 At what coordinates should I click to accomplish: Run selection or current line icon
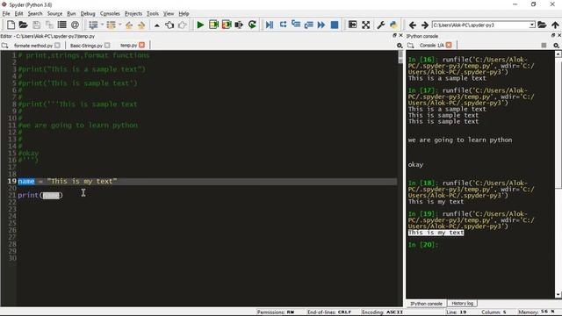[239, 25]
